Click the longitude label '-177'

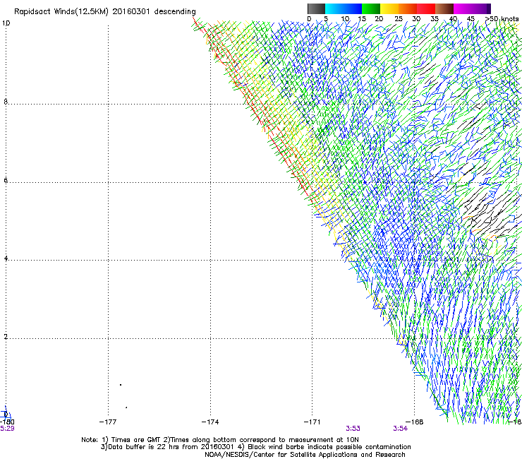pos(108,422)
